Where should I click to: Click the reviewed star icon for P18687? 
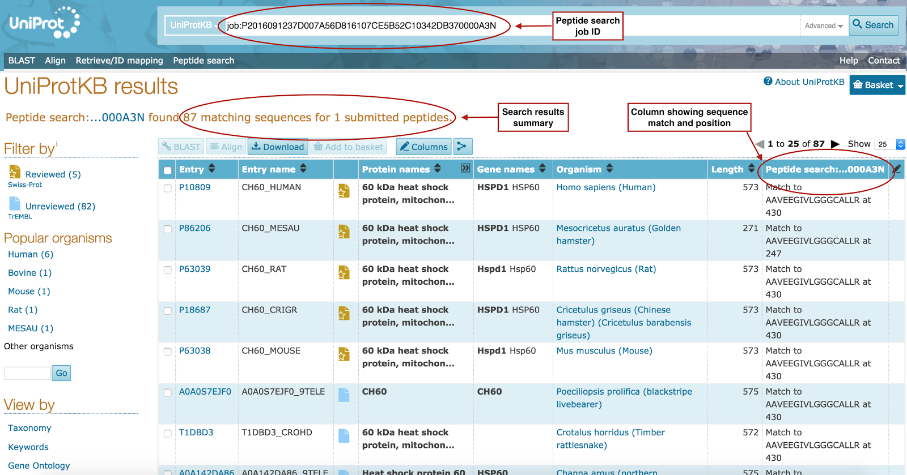[344, 313]
